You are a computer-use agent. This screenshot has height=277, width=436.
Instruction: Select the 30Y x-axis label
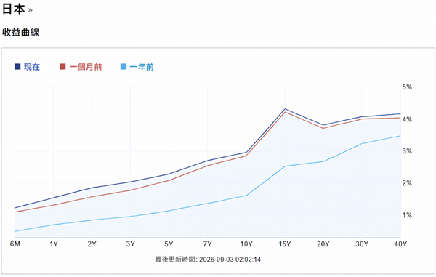pyautogui.click(x=362, y=244)
